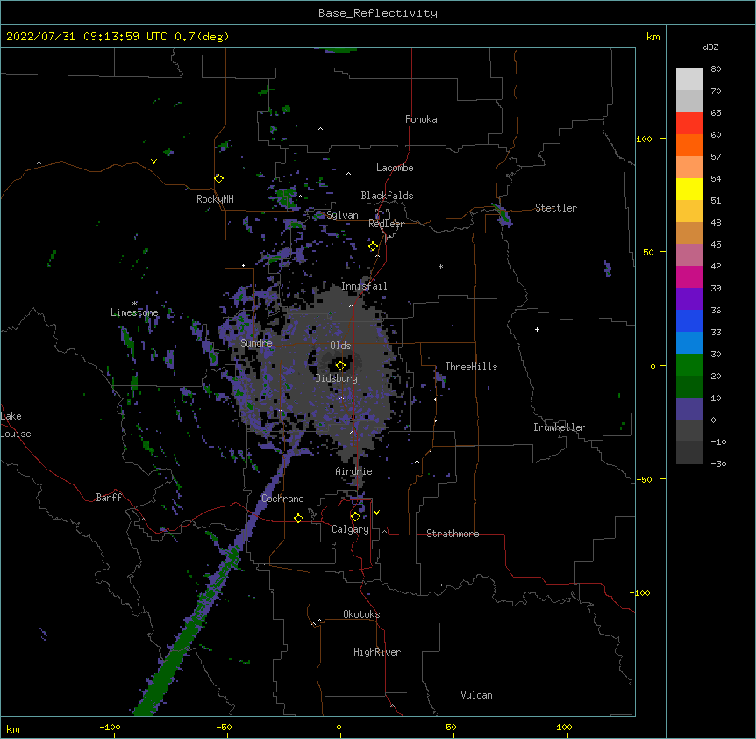Pick the slate purple 10-0 dBZ swatch
Image resolution: width=756 pixels, height=739 pixels.
pos(689,409)
